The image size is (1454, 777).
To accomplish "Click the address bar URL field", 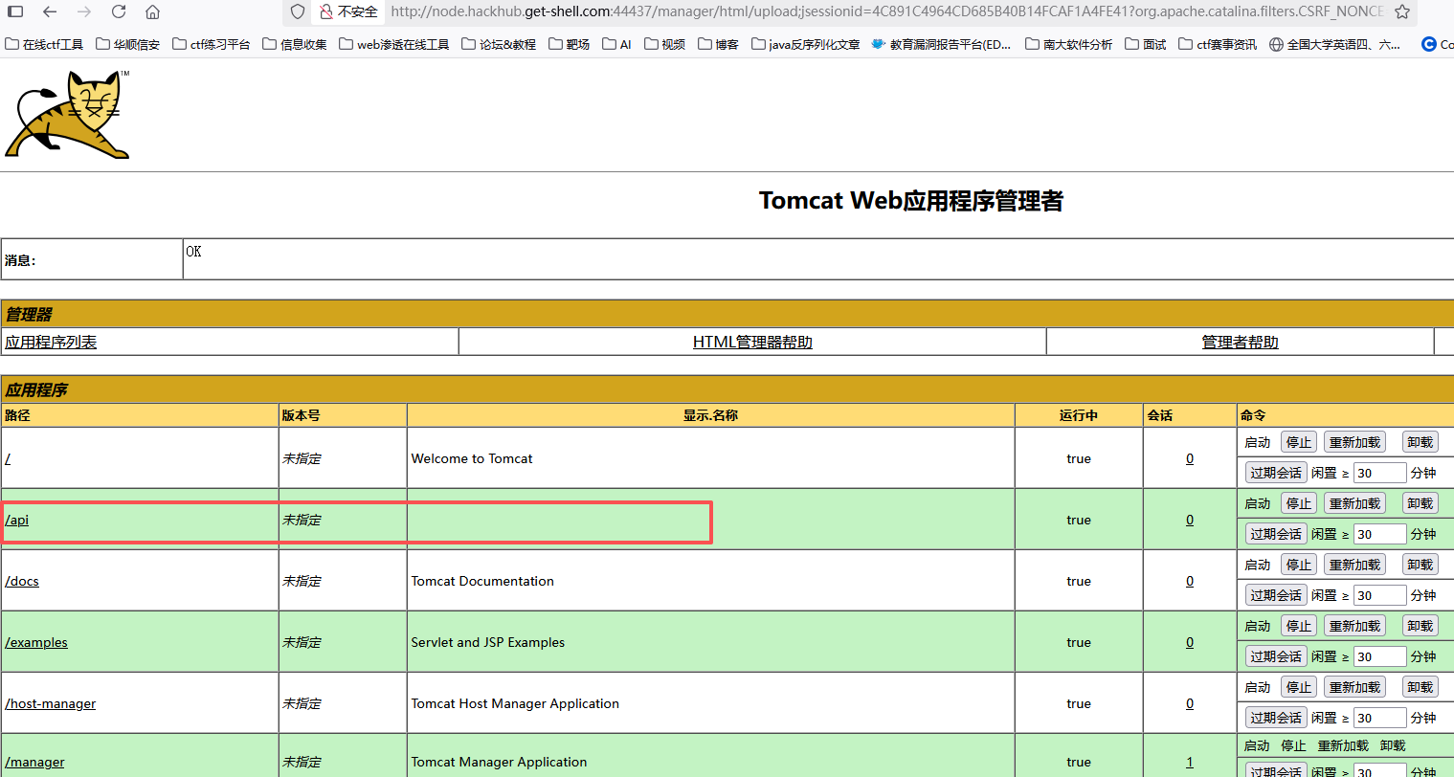I will click(887, 11).
